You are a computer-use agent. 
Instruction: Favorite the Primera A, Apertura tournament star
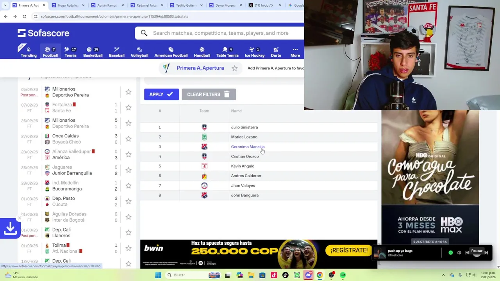234,68
